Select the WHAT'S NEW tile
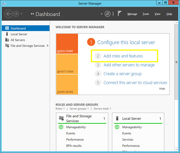 [x=67, y=64]
